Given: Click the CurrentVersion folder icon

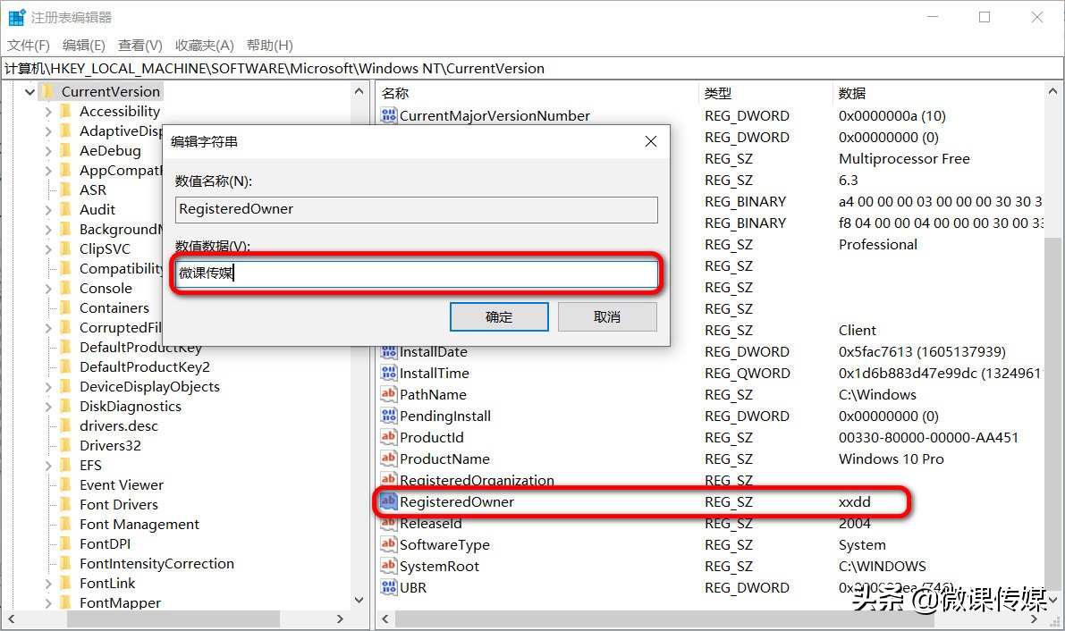Looking at the screenshot, I should [47, 91].
